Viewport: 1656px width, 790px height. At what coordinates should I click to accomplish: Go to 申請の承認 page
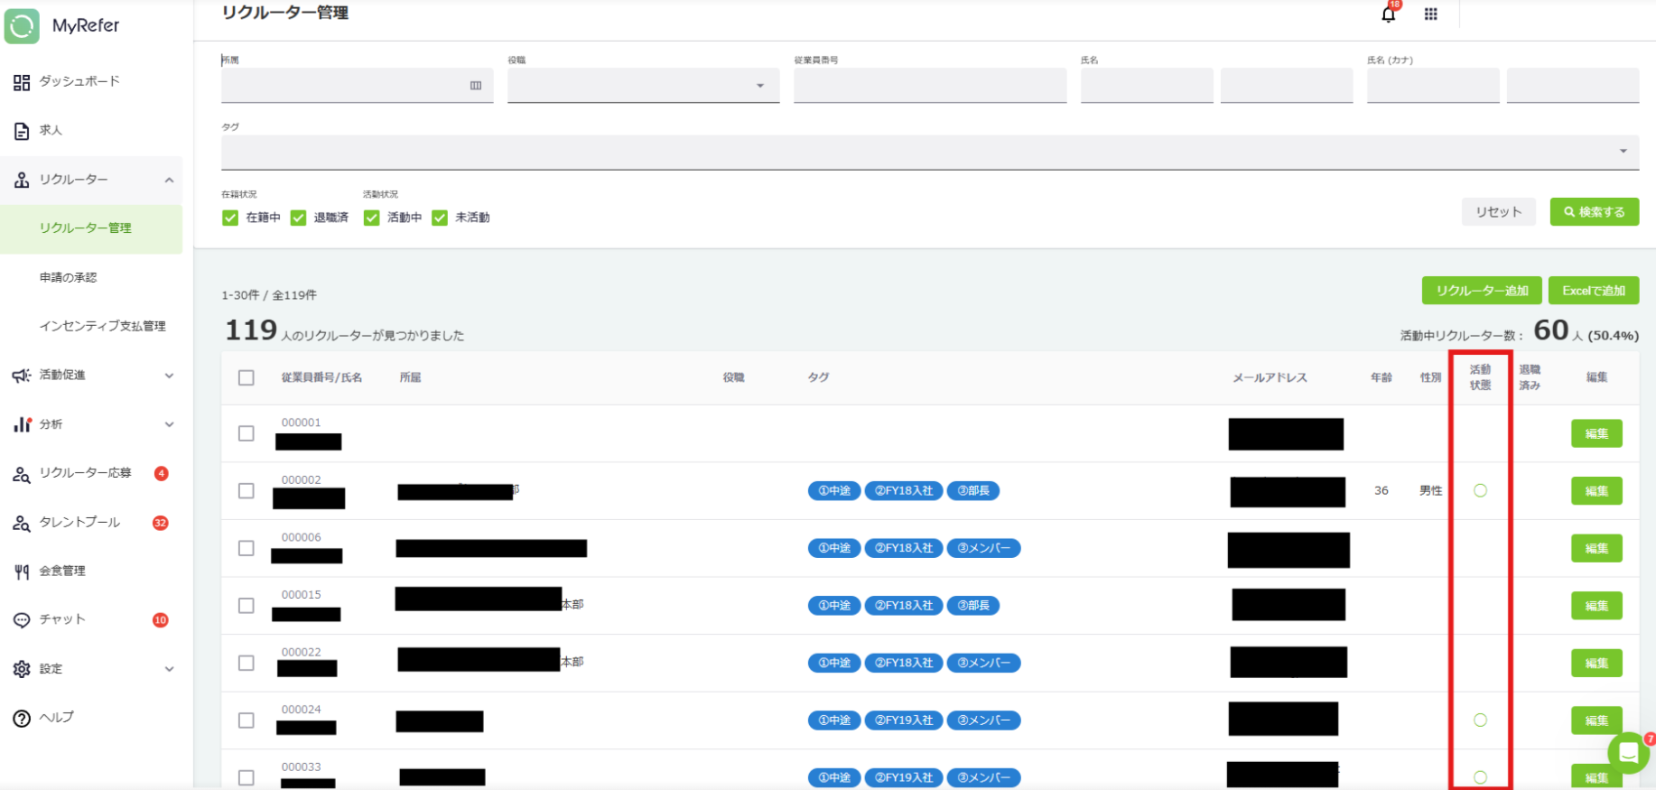68,277
